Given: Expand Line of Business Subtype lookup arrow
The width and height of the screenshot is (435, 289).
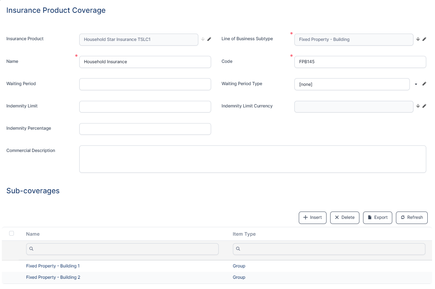Looking at the screenshot, I should [x=418, y=39].
